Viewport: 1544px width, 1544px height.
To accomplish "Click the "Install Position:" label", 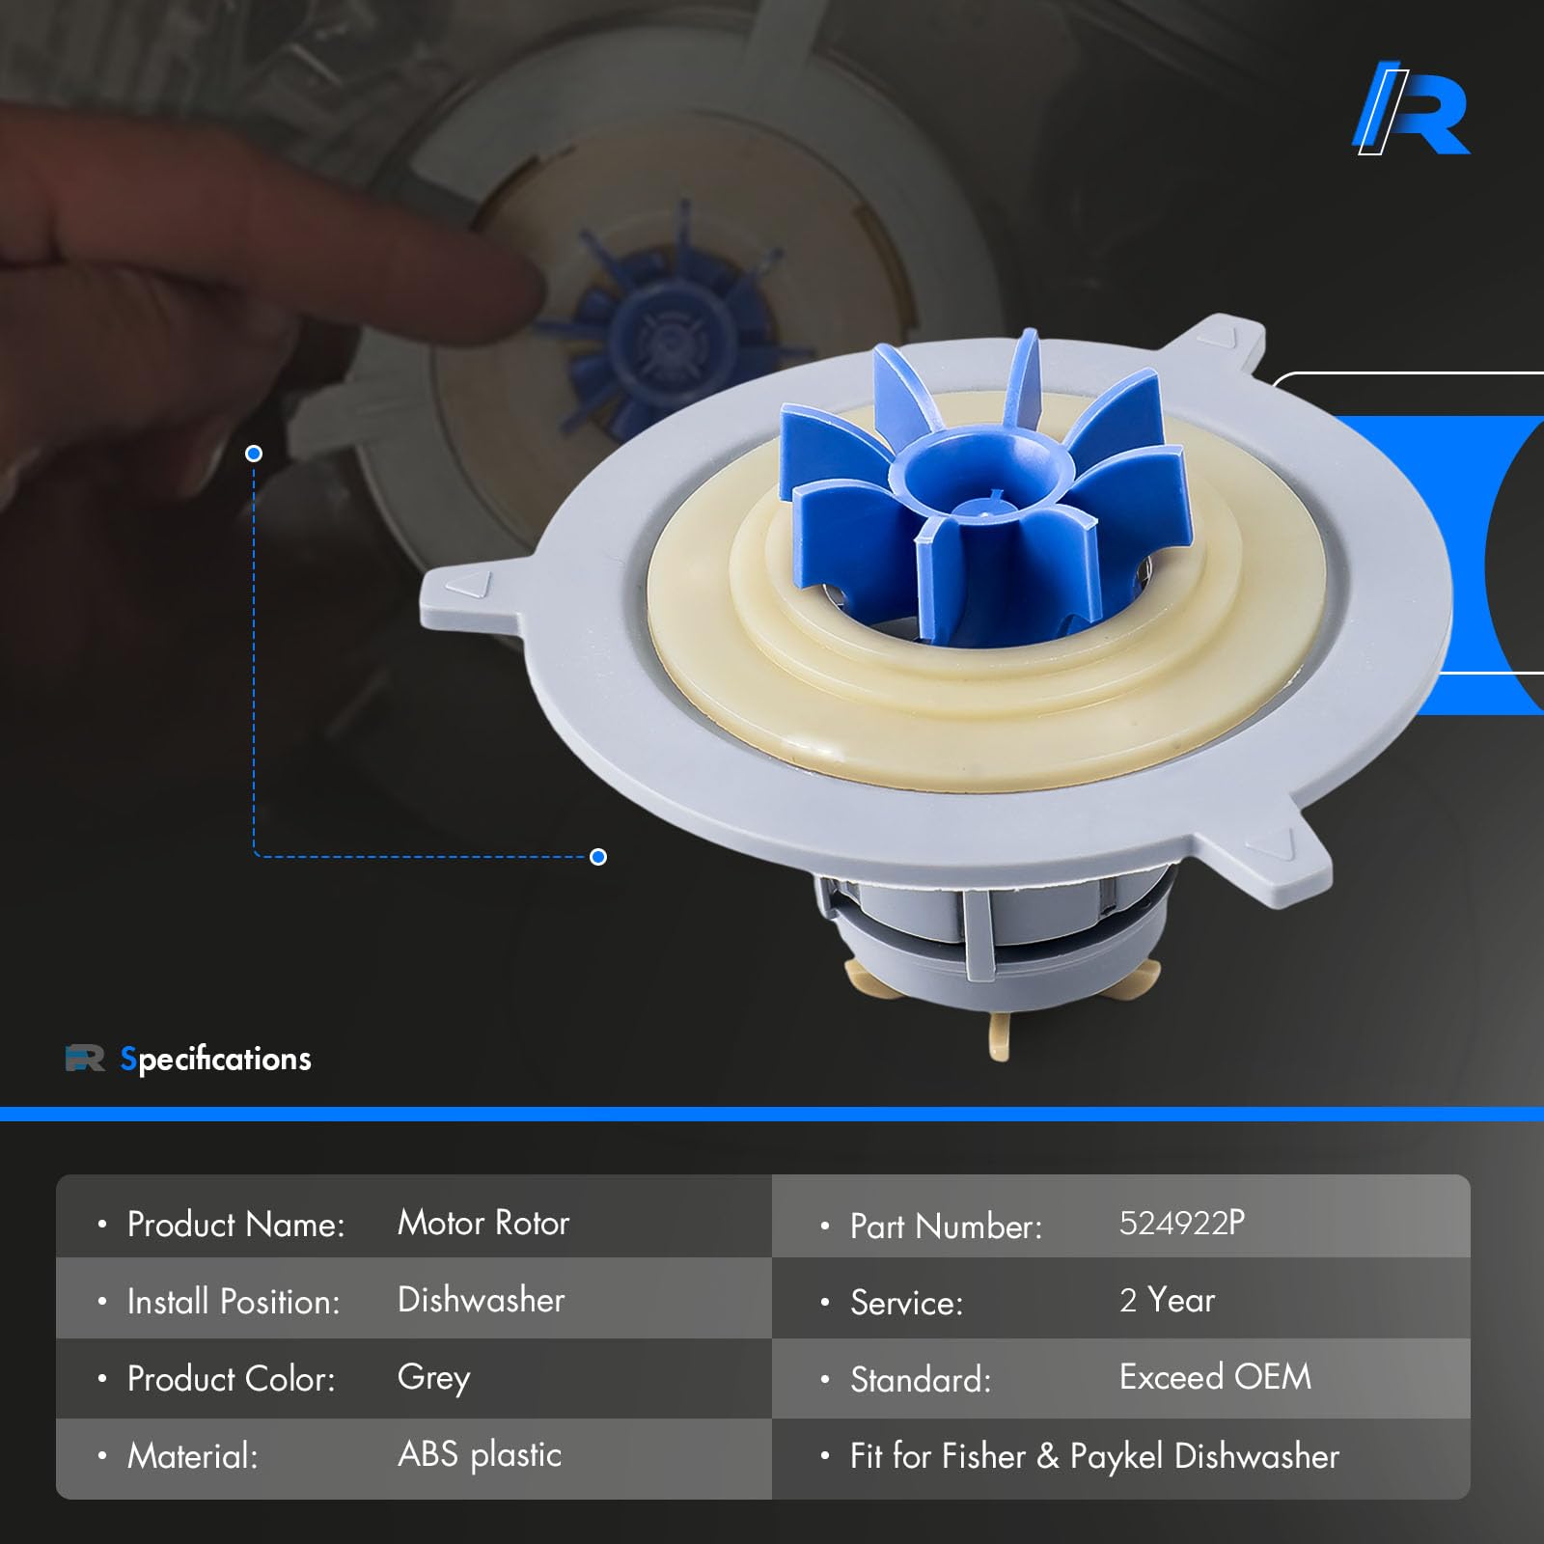I will pos(234,1302).
